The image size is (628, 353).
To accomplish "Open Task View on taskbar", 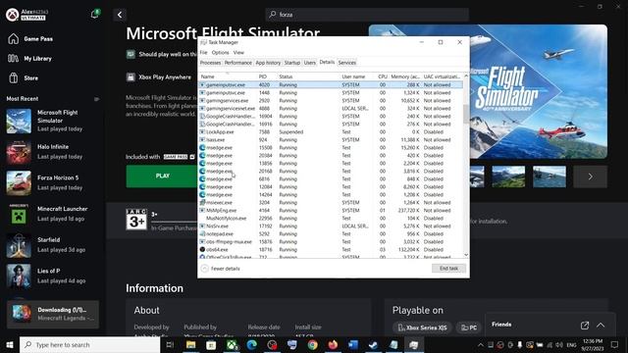I will (170, 344).
